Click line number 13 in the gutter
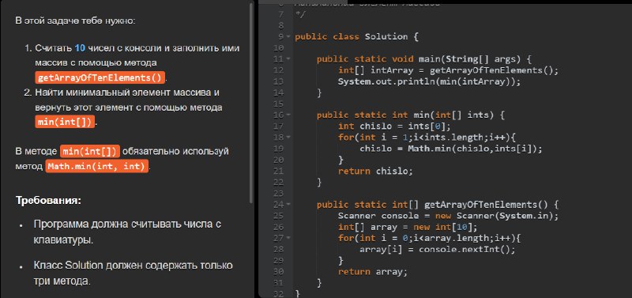Viewport: 632px width, 298px height. click(279, 82)
